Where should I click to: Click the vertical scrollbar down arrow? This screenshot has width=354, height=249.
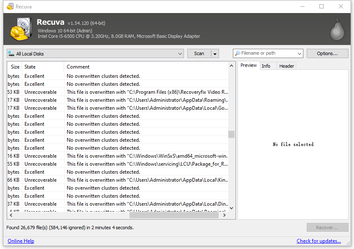pos(231,208)
